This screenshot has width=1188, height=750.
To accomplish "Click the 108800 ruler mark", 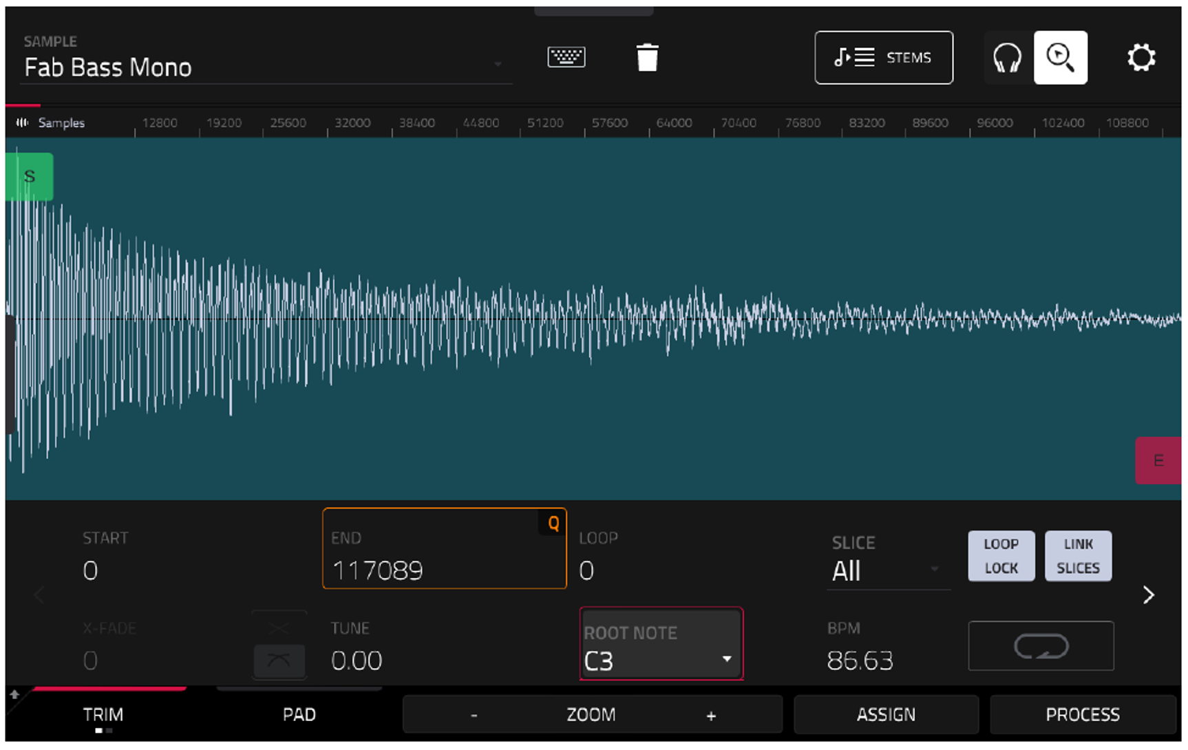I will (x=1127, y=122).
